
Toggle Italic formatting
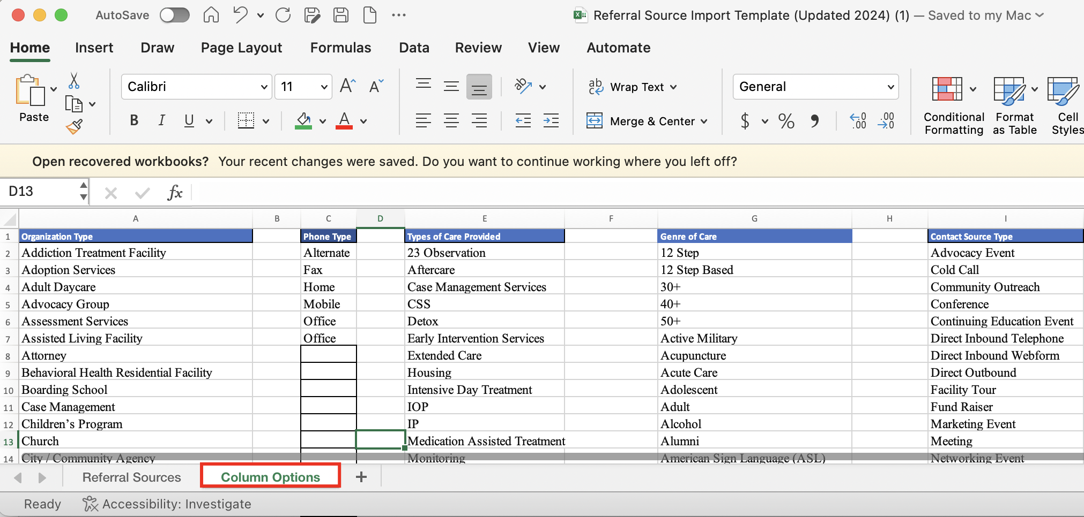click(161, 121)
